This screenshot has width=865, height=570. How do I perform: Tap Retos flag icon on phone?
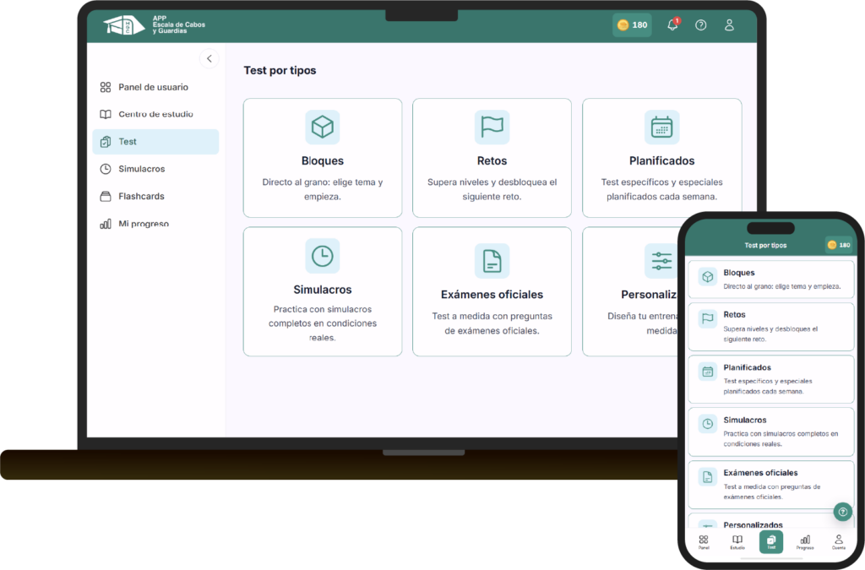tap(707, 318)
